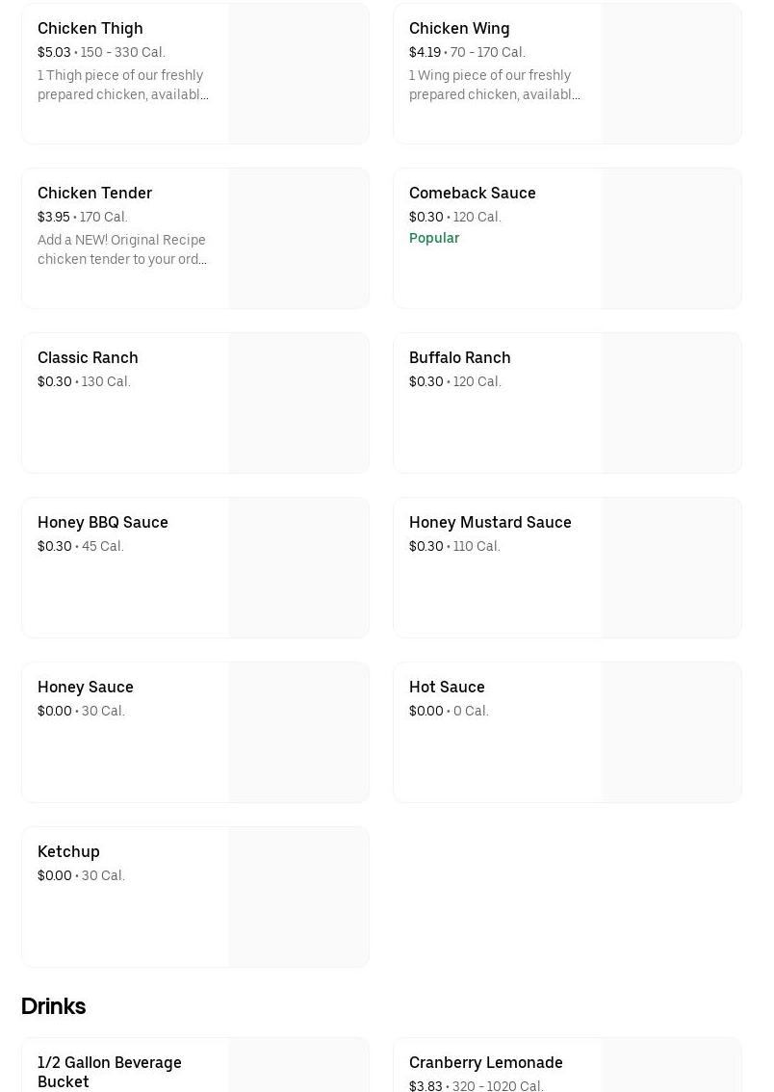Select the Classic Ranch item

pyautogui.click(x=194, y=403)
